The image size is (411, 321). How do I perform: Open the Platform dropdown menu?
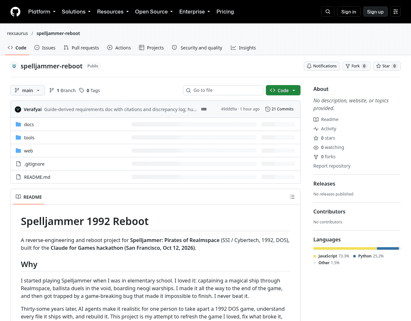point(42,12)
